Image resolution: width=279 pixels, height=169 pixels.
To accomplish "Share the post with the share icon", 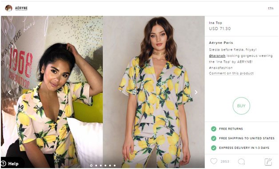I will [268, 161].
